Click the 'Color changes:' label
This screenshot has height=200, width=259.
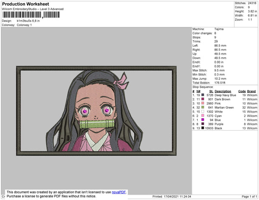[x=202, y=33]
